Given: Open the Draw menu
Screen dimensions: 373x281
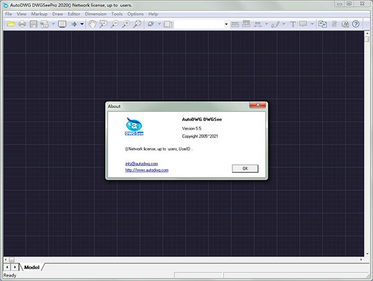Looking at the screenshot, I should pos(58,14).
